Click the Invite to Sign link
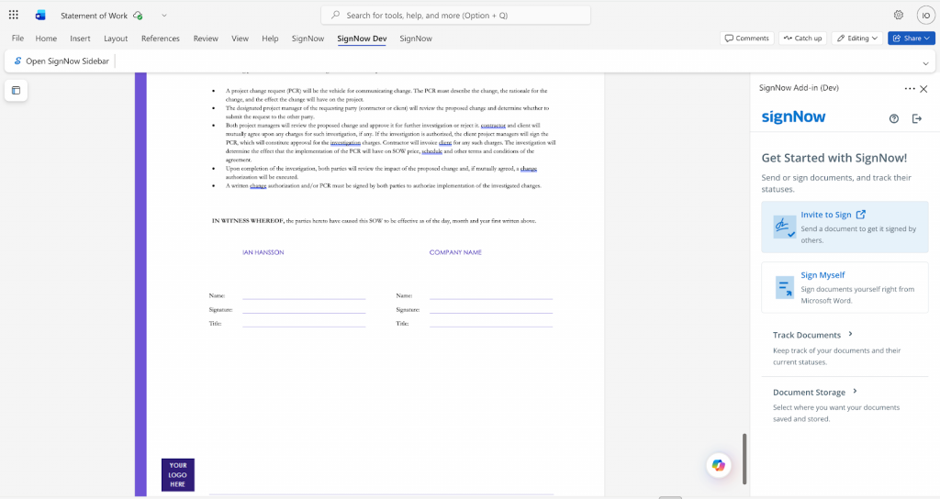This screenshot has height=499, width=940. (826, 215)
